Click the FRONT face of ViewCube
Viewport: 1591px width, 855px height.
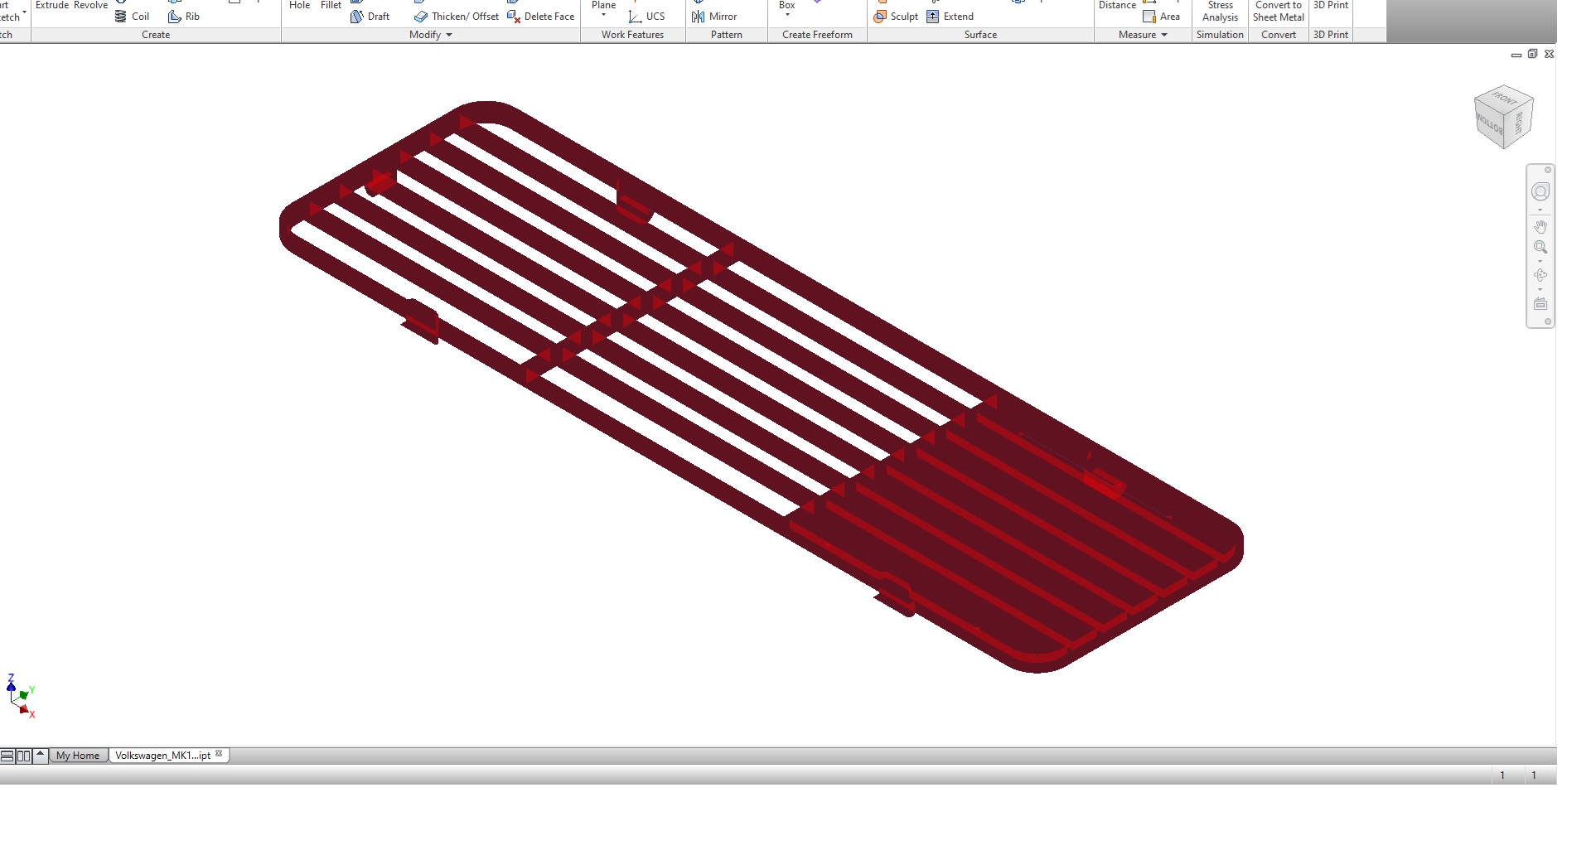(1505, 99)
